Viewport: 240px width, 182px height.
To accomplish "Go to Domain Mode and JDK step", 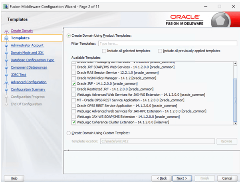I will (27, 53).
